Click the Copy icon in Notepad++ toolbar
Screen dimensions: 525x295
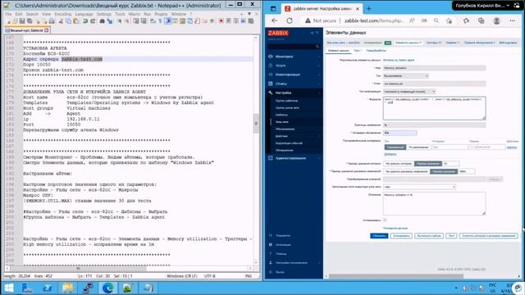pyautogui.click(x=68, y=21)
